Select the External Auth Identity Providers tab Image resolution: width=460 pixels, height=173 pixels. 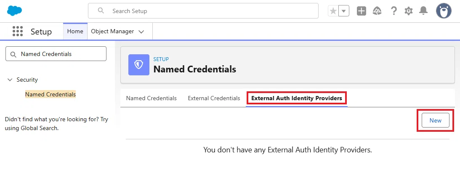(297, 98)
